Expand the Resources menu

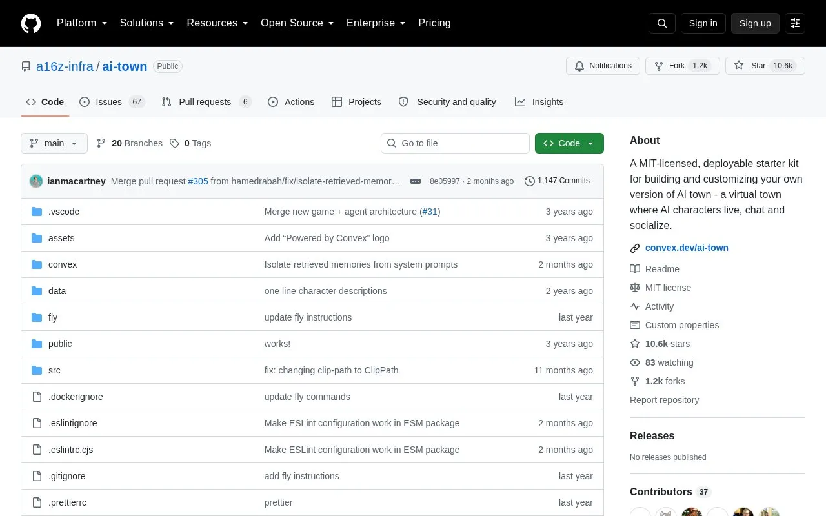pyautogui.click(x=217, y=23)
